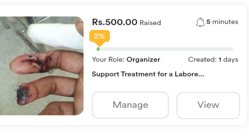Select the Rs.500.00 amount text
This screenshot has height=140, width=249.
pos(114,22)
